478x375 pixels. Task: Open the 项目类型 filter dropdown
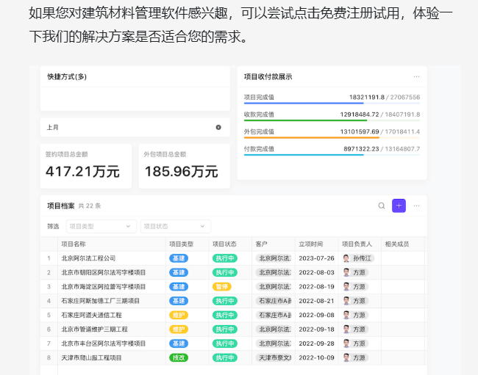[x=101, y=226]
